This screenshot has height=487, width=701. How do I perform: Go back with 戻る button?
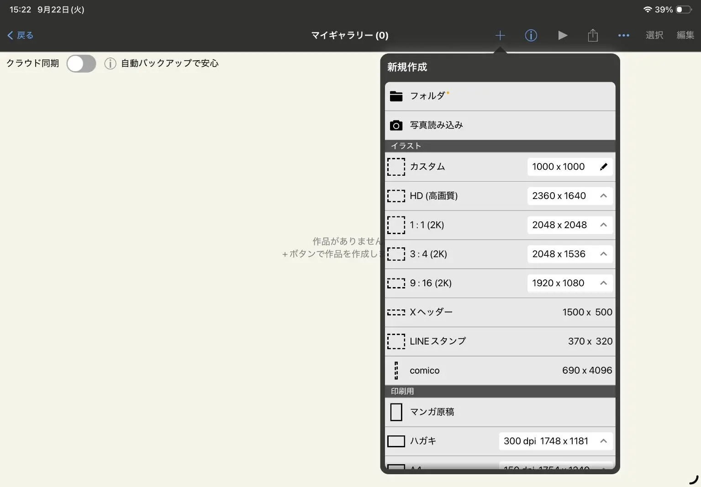pyautogui.click(x=21, y=35)
